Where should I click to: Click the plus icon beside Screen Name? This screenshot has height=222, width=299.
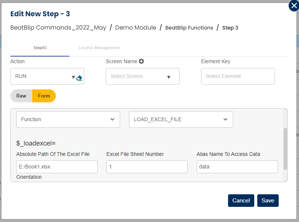point(141,61)
